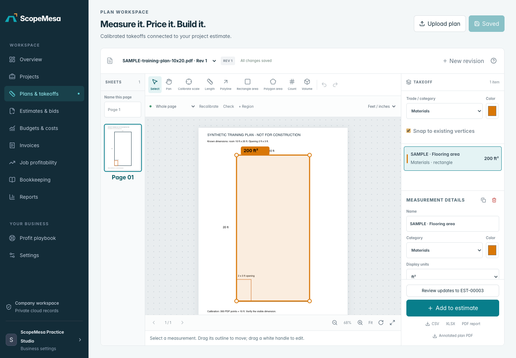The height and width of the screenshot is (358, 516).
Task: Choose the Polygon area tool
Action: [273, 84]
